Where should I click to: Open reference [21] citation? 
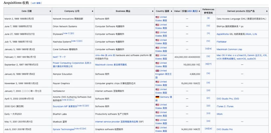tap(208, 98)
